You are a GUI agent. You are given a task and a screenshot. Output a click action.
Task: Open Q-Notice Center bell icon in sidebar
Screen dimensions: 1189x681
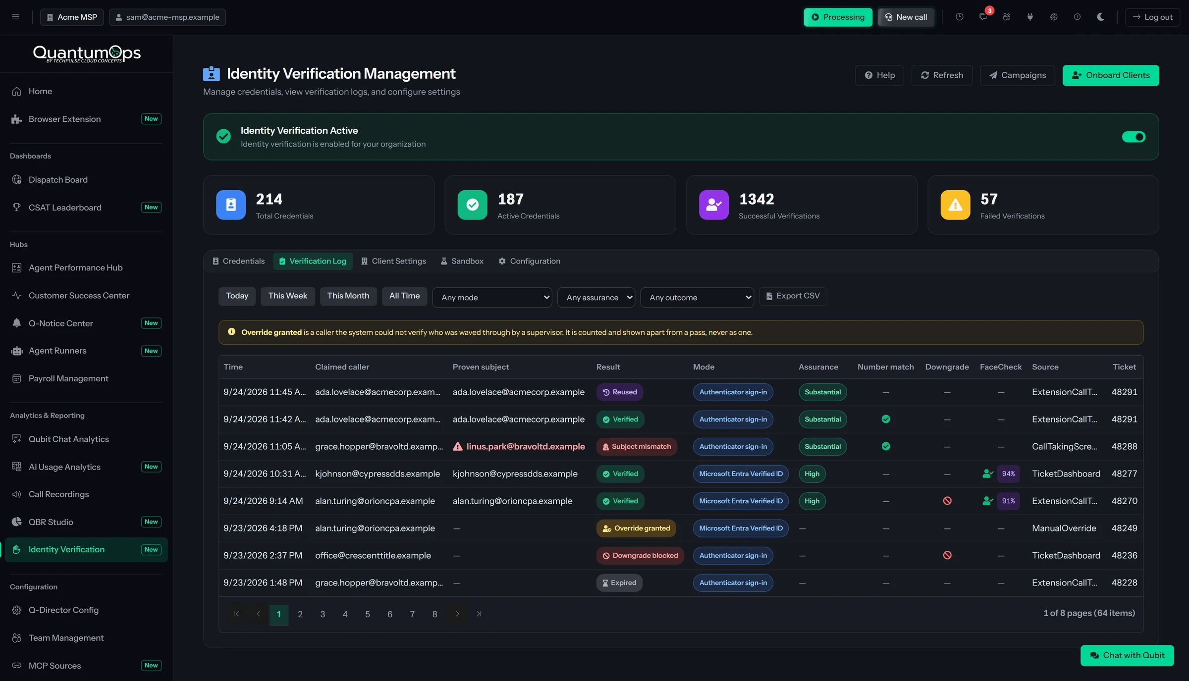[x=17, y=323]
